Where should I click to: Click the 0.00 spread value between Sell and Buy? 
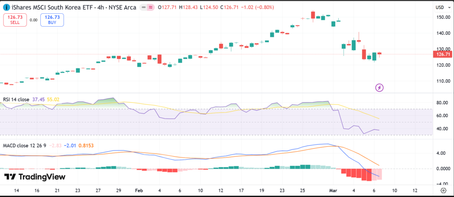(x=34, y=20)
